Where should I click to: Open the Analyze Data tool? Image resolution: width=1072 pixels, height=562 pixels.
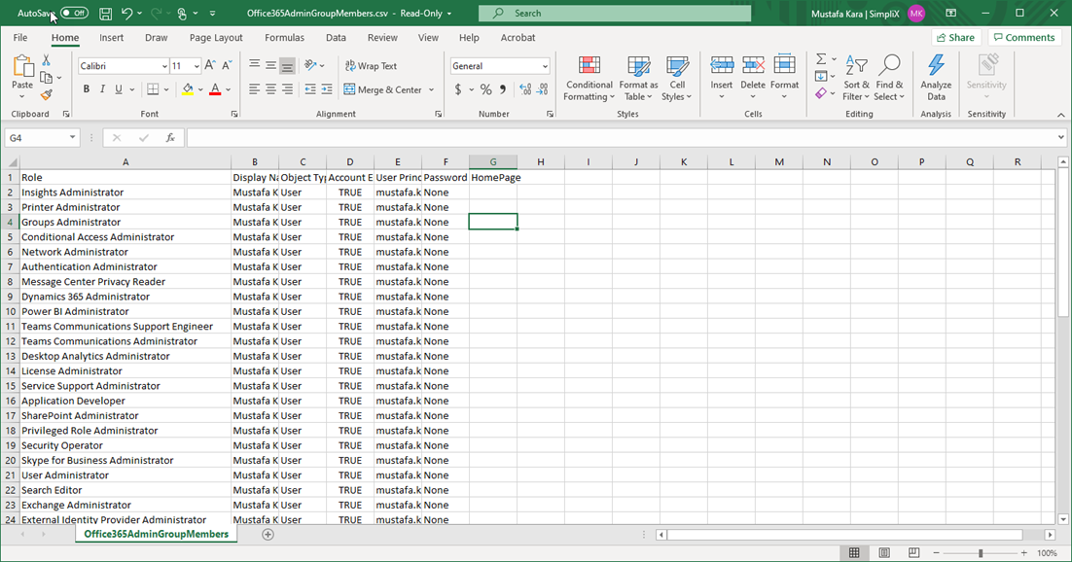coord(936,78)
